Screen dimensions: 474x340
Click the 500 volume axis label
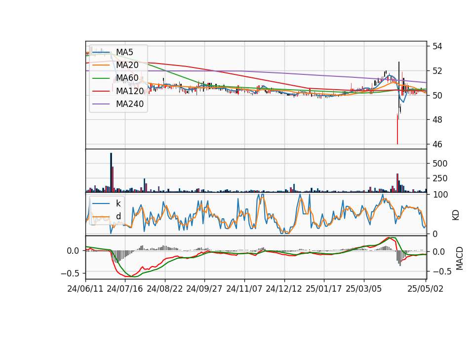(x=440, y=164)
